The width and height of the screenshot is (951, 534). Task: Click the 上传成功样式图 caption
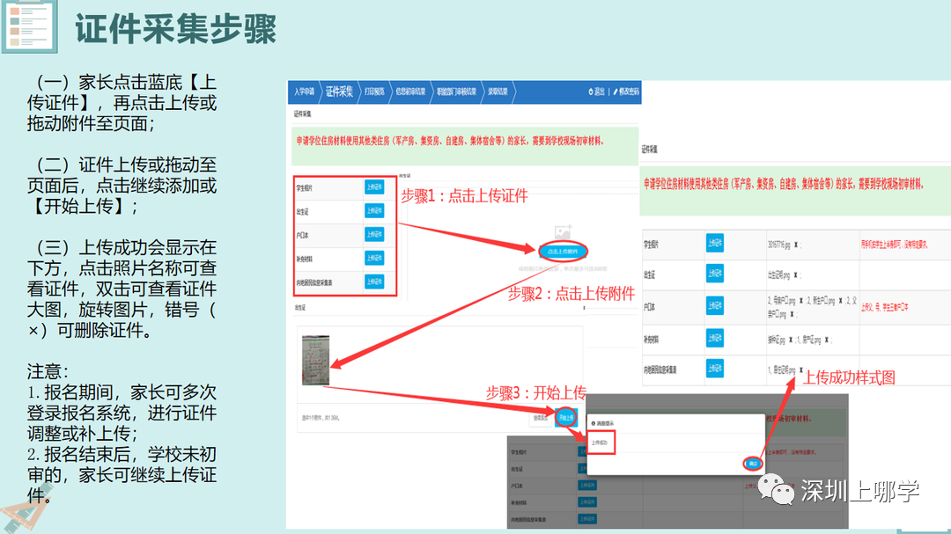click(849, 377)
